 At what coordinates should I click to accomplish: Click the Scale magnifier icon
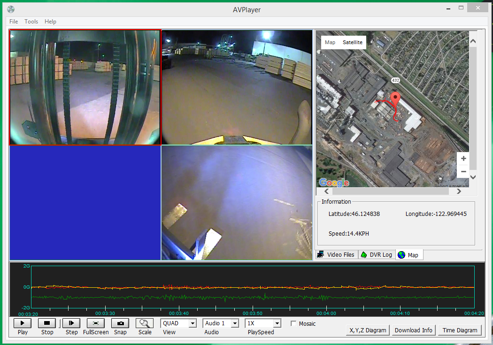coord(145,323)
